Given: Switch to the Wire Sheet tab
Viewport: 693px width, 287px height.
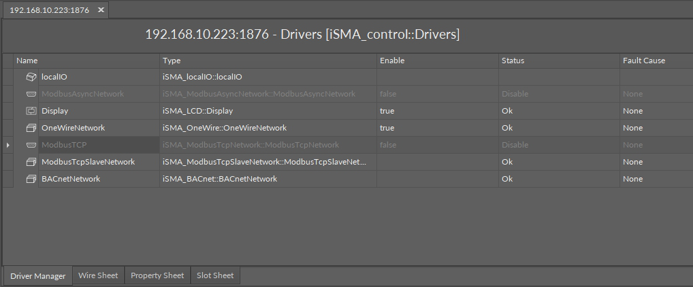Looking at the screenshot, I should [x=98, y=275].
